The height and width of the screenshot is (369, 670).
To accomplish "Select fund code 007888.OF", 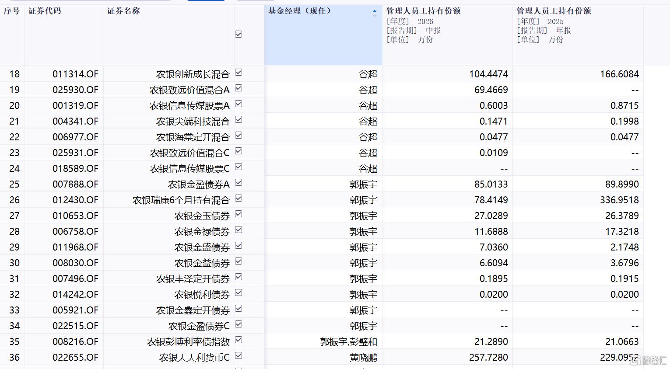I will point(75,184).
